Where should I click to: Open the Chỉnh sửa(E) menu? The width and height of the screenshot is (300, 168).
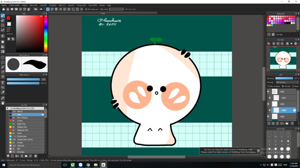[x=14, y=5]
